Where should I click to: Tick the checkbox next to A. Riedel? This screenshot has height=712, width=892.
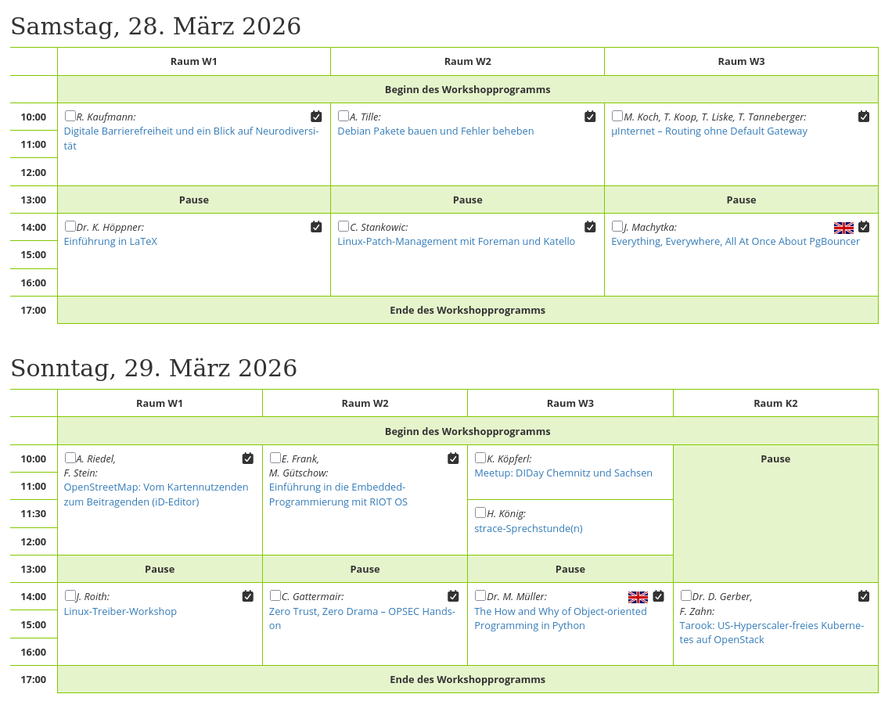tap(70, 458)
